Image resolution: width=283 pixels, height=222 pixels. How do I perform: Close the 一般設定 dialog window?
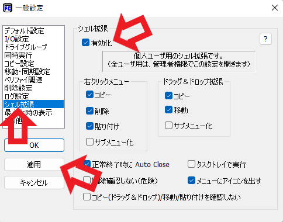275,8
